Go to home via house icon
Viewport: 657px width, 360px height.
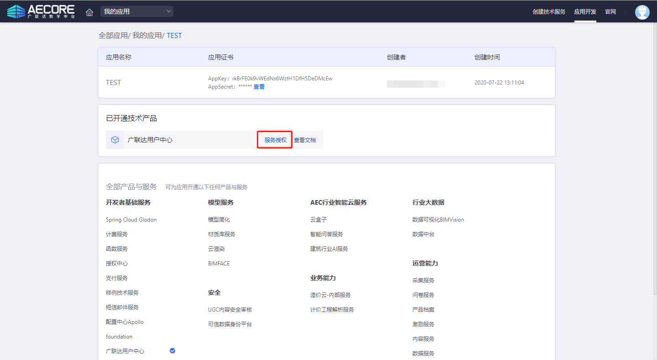point(89,12)
